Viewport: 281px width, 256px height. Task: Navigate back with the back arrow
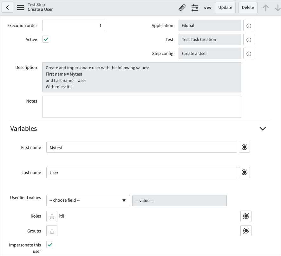tap(7, 7)
